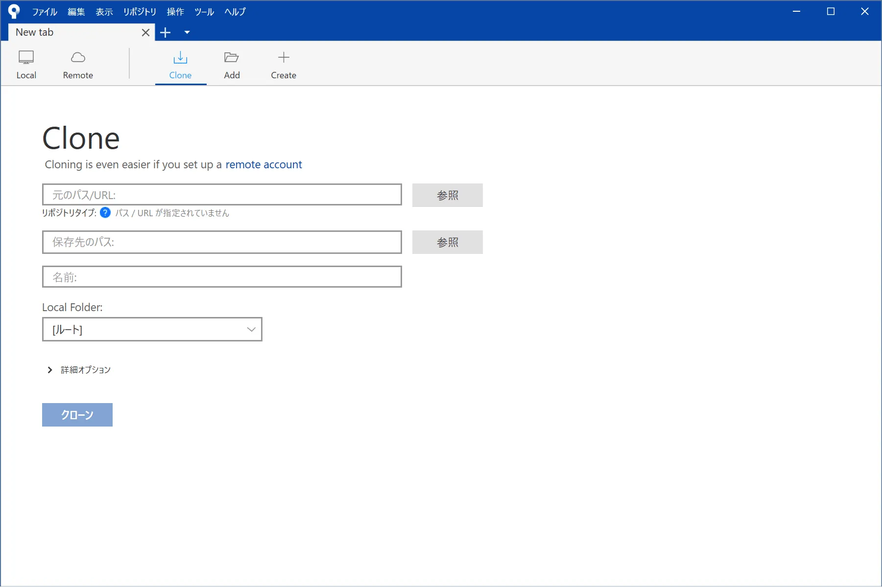Open the Local Folder [ルート] dropdown
Viewport: 882px width, 587px height.
pos(152,329)
